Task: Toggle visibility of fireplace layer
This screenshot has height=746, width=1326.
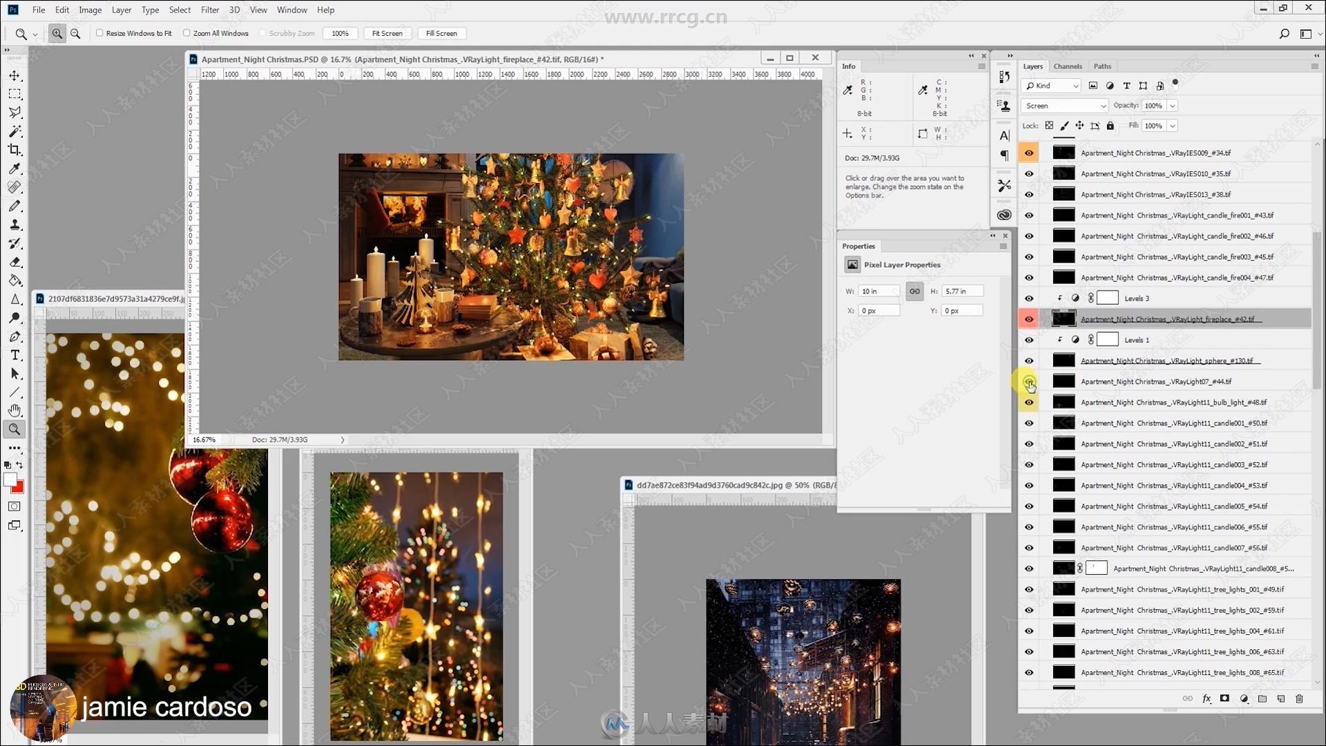Action: (1029, 319)
